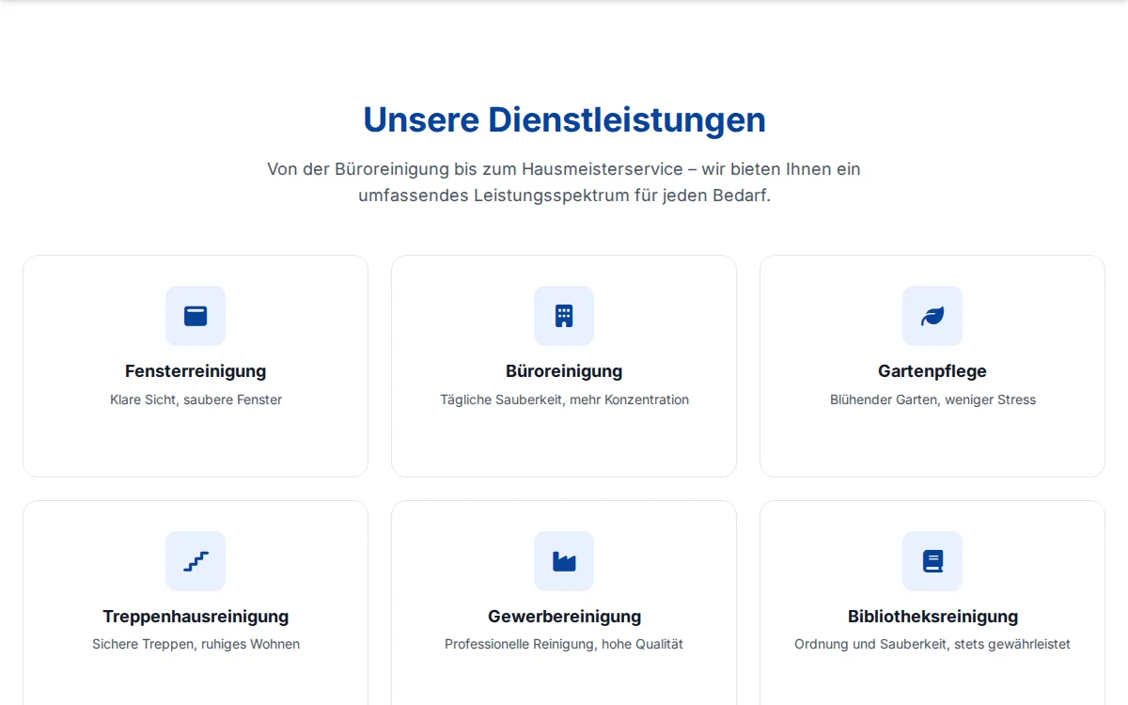Open the Büroreinigung heading
The width and height of the screenshot is (1128, 705).
coord(564,371)
